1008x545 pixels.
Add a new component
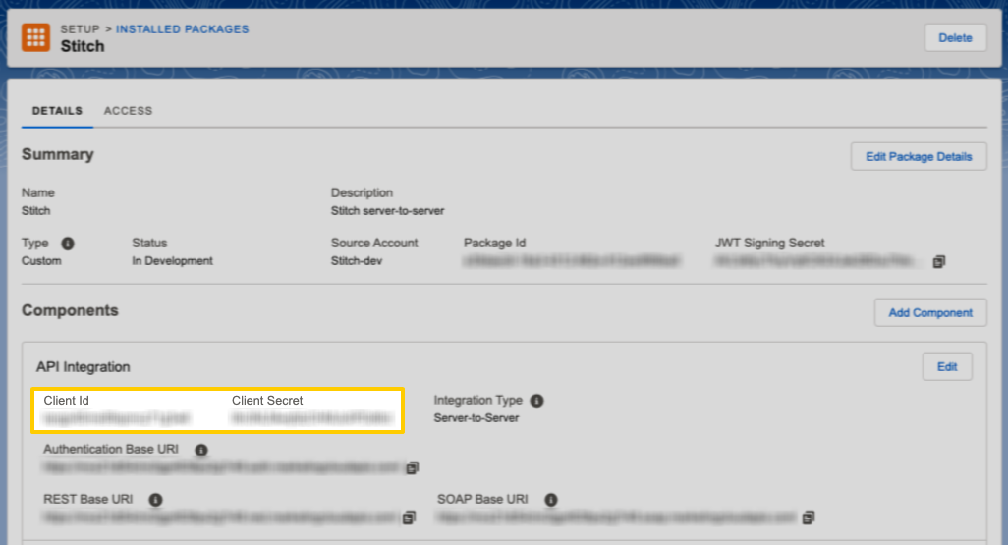(930, 313)
